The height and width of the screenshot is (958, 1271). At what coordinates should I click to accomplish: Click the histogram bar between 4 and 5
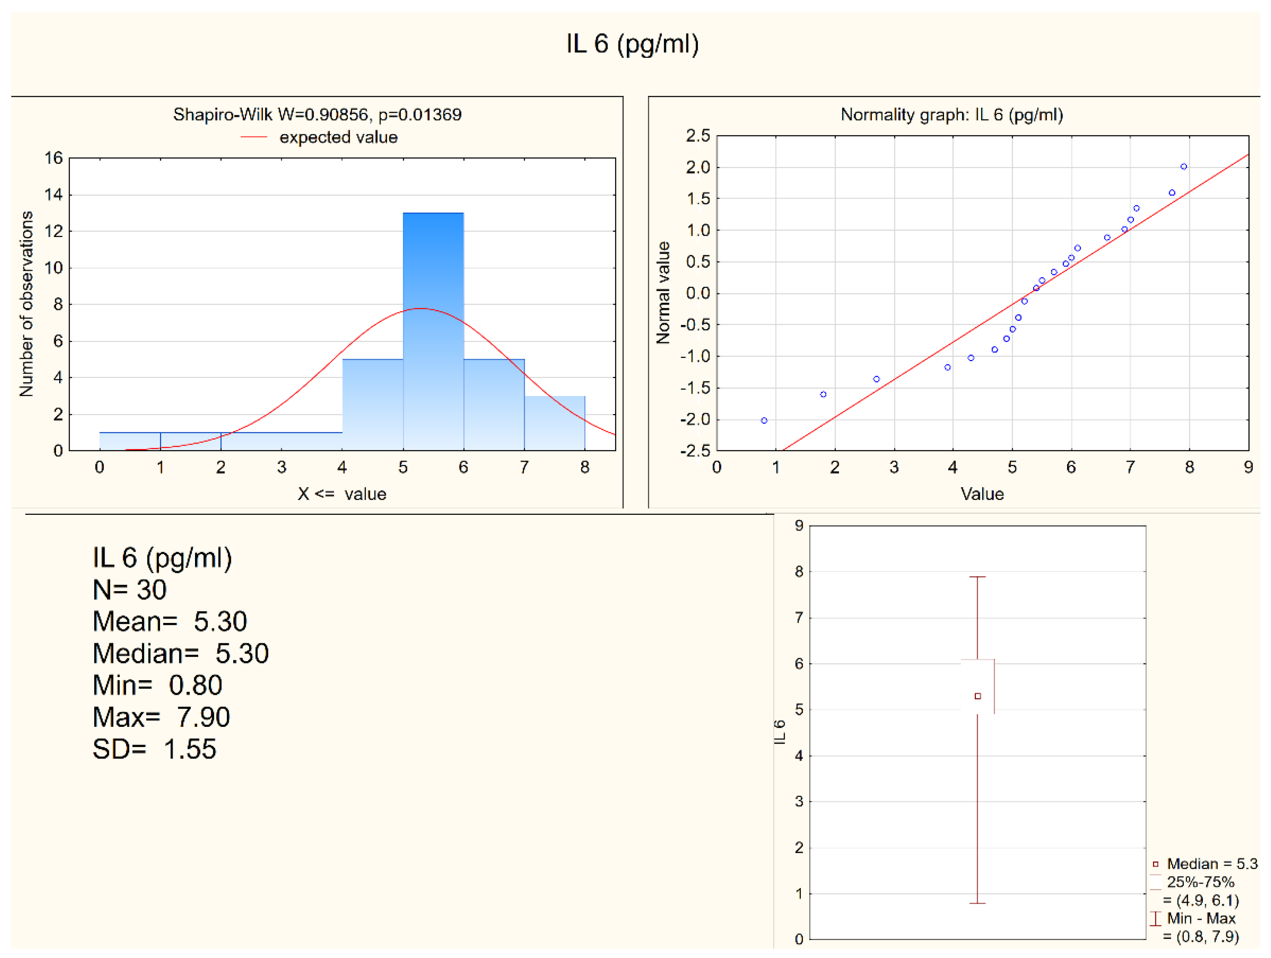[x=372, y=405]
